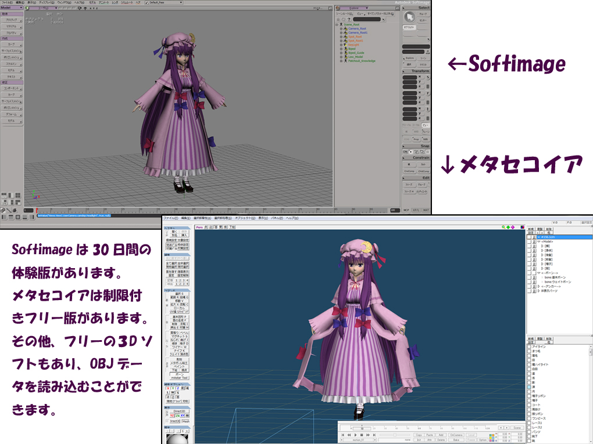Collapse the Scene_Root node in Explorer
Screen dimensions: 593x444
coord(337,24)
